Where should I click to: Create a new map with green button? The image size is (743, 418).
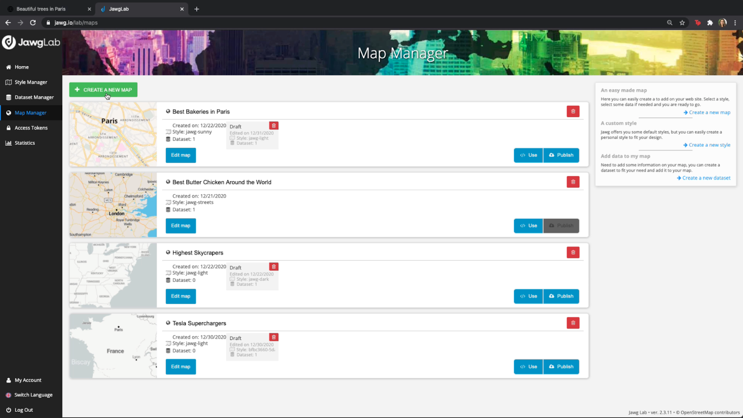click(103, 90)
